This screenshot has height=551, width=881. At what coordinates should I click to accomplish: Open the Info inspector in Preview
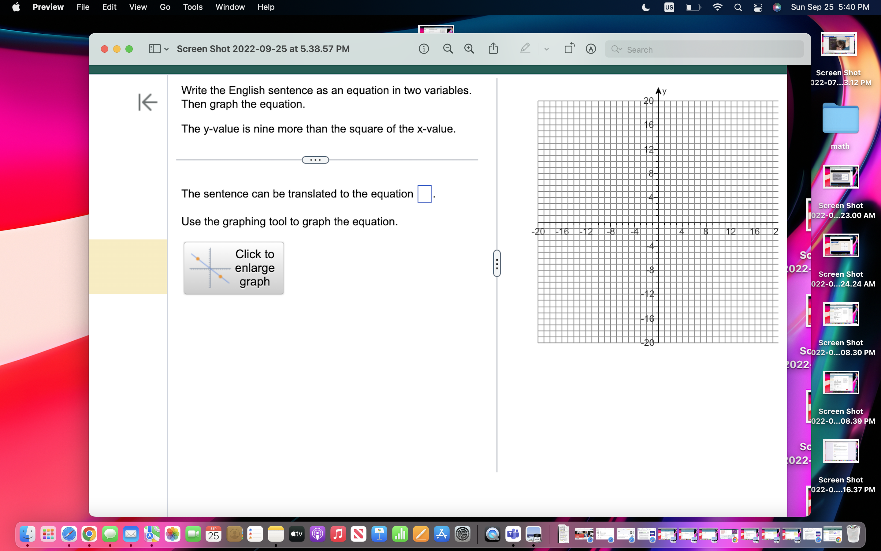coord(424,48)
